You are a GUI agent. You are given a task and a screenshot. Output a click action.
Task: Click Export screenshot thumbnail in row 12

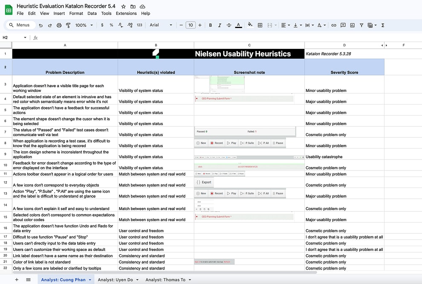coord(204,182)
